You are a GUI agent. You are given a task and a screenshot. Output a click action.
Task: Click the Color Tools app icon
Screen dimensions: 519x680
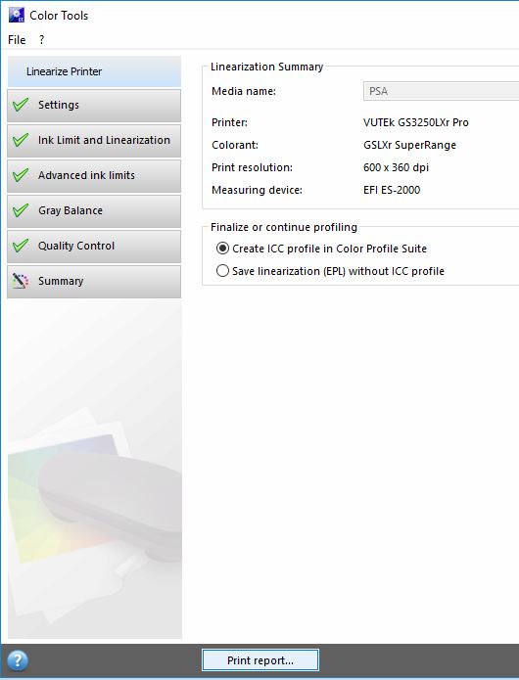[17, 15]
